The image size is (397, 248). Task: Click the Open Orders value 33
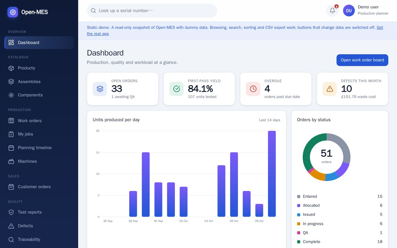tap(117, 89)
